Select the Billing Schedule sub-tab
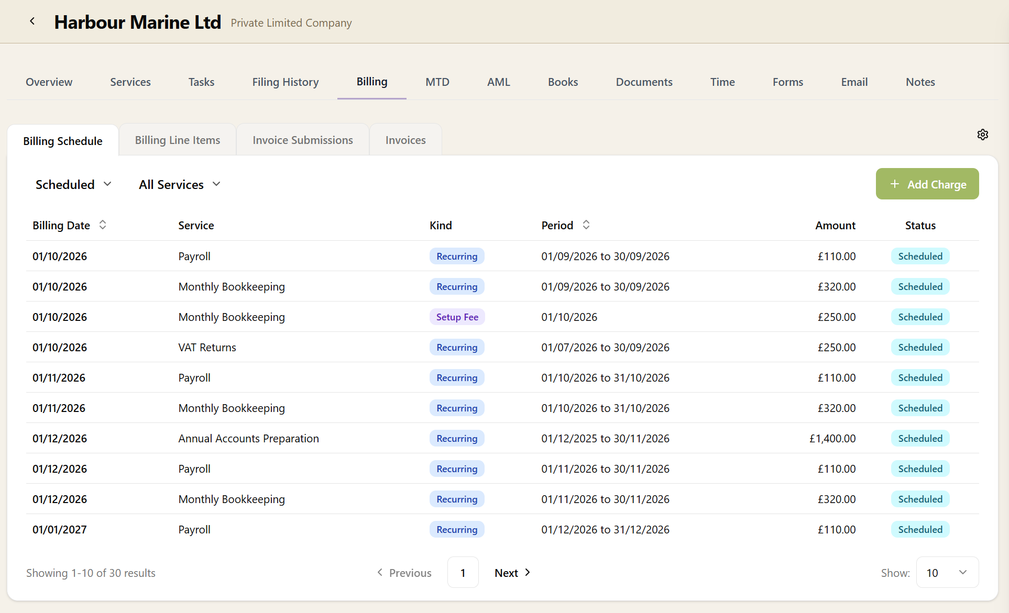This screenshot has width=1009, height=613. 63,141
